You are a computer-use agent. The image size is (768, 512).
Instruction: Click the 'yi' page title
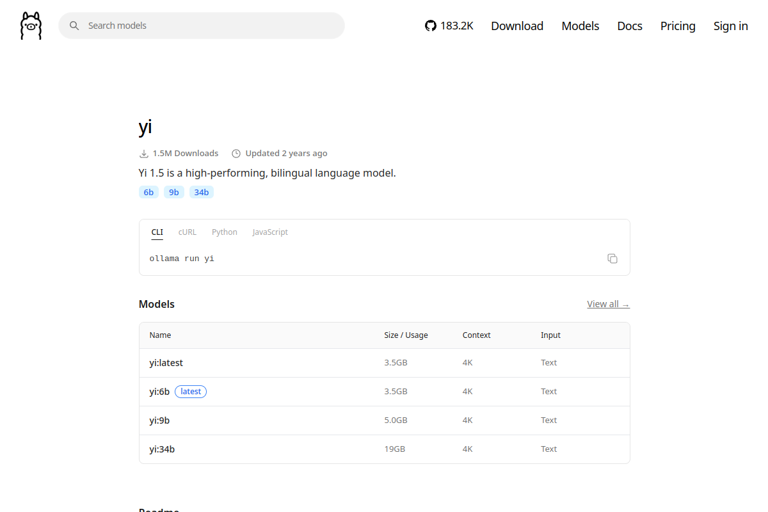point(145,127)
